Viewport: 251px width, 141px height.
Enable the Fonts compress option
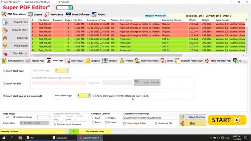[93, 122]
